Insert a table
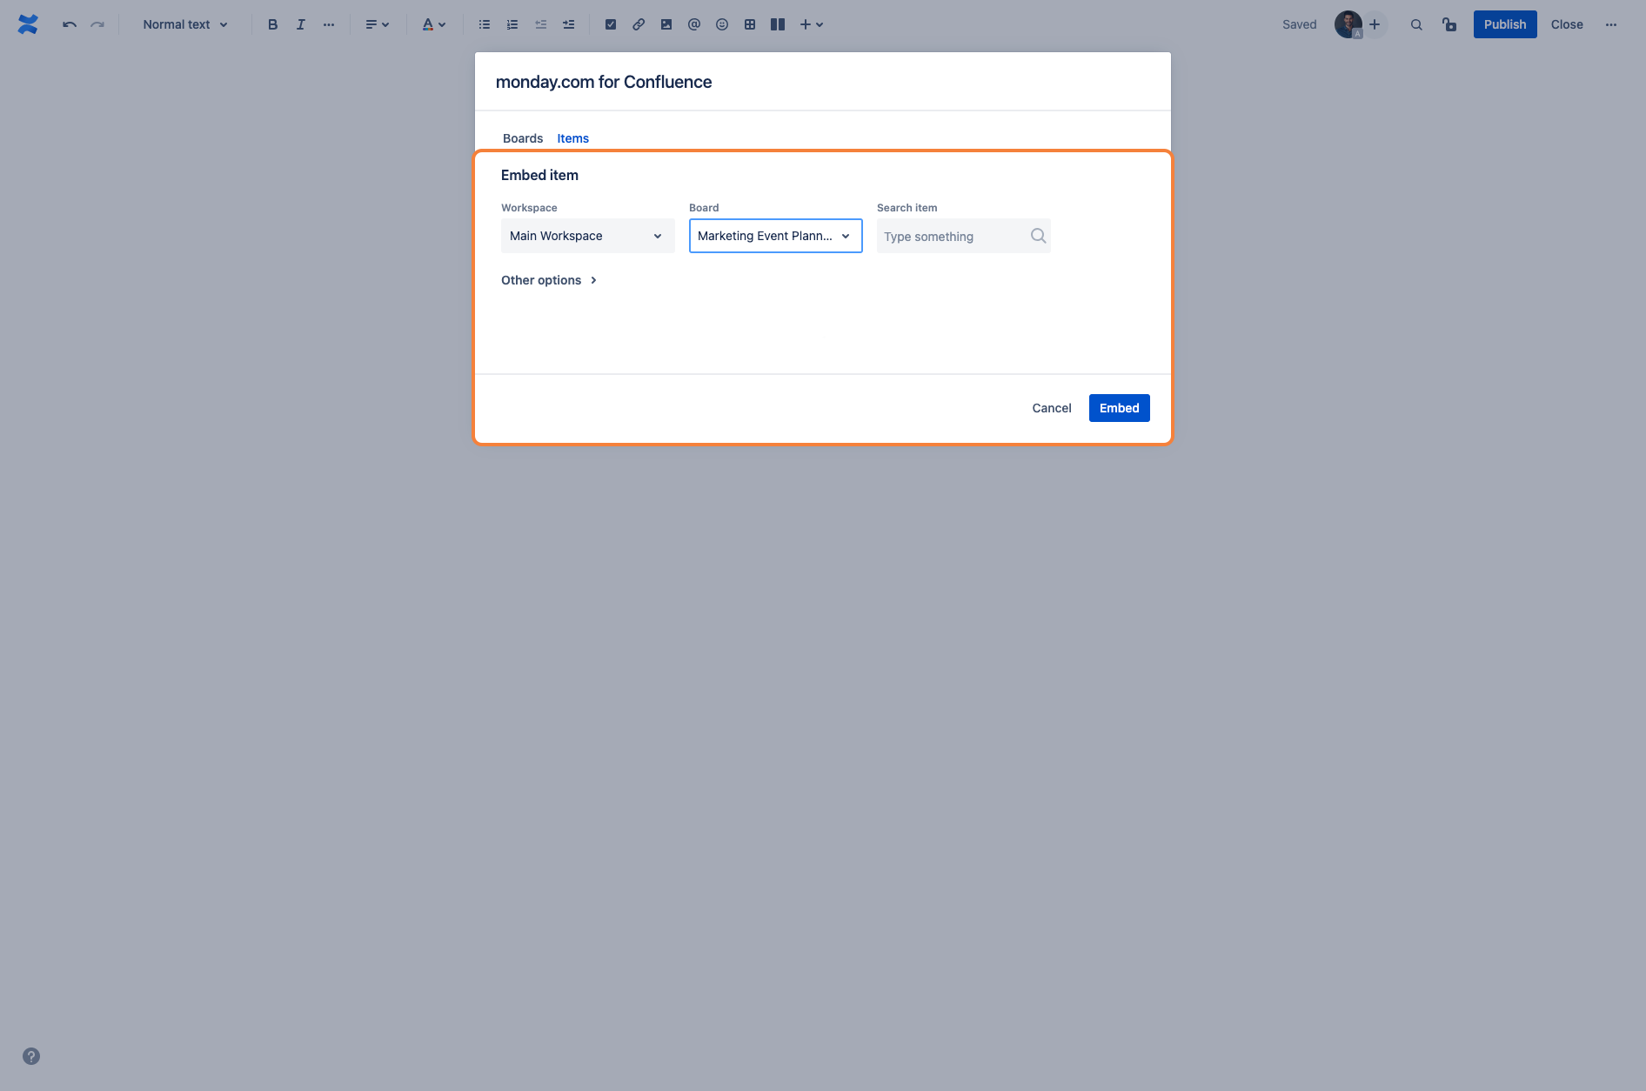This screenshot has height=1091, width=1646. [x=750, y=24]
